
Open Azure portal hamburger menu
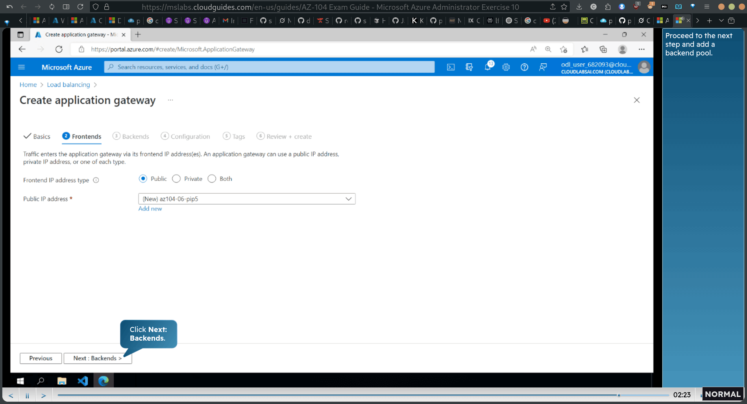(22, 67)
